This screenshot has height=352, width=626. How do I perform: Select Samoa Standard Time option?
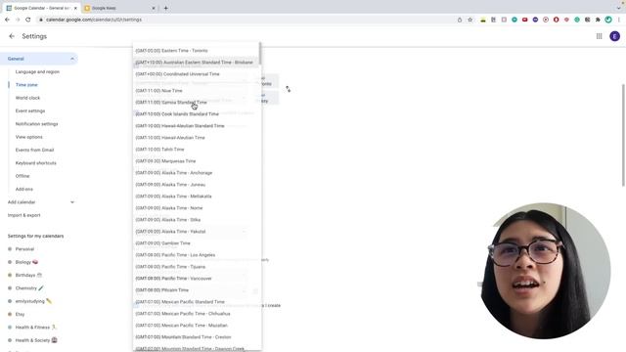coord(196,103)
